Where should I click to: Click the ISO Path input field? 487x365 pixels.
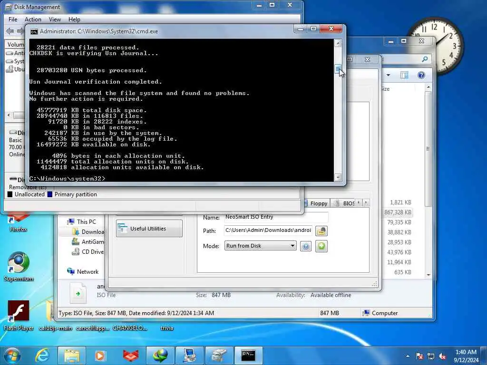pos(268,231)
